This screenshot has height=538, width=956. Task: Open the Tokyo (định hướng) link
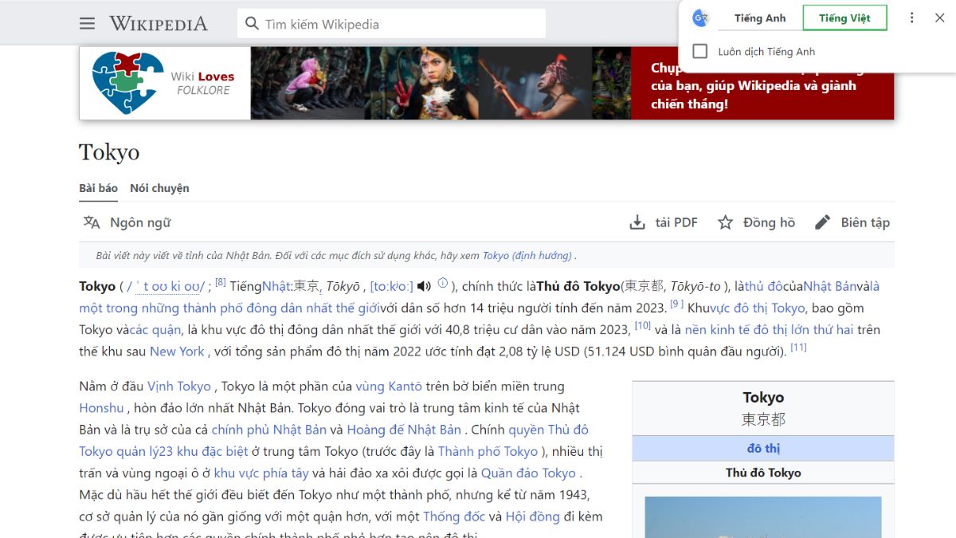(527, 256)
